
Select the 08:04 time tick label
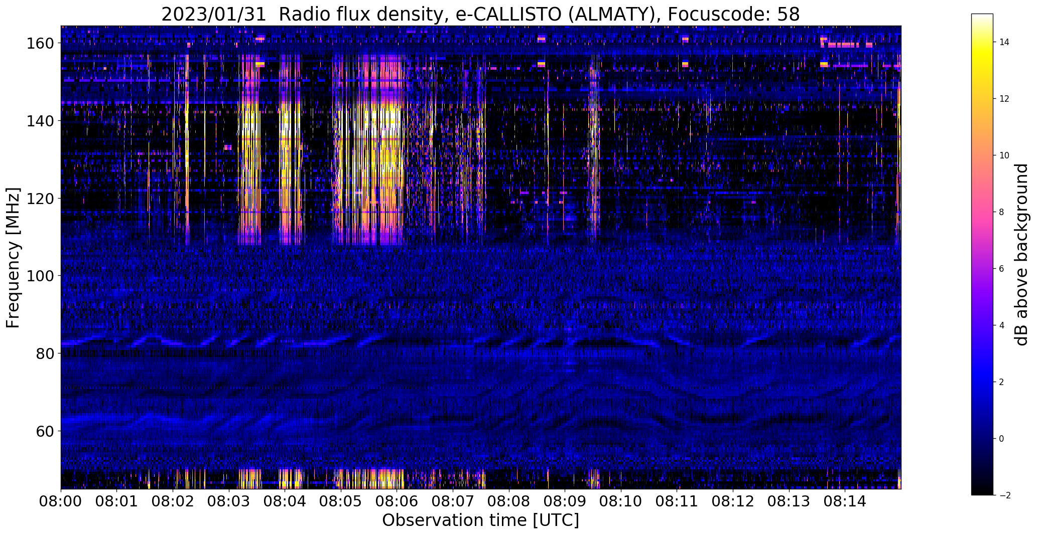point(285,501)
